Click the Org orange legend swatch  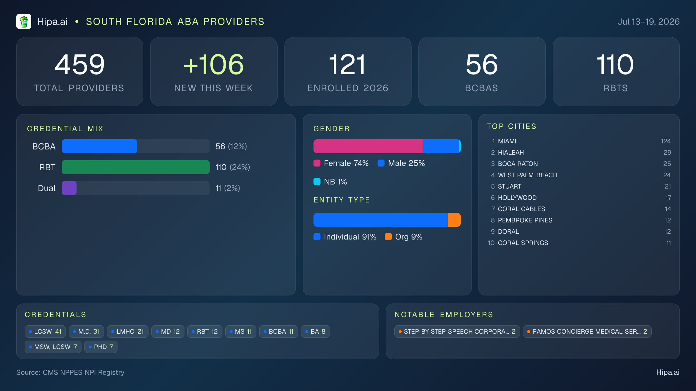(x=388, y=237)
